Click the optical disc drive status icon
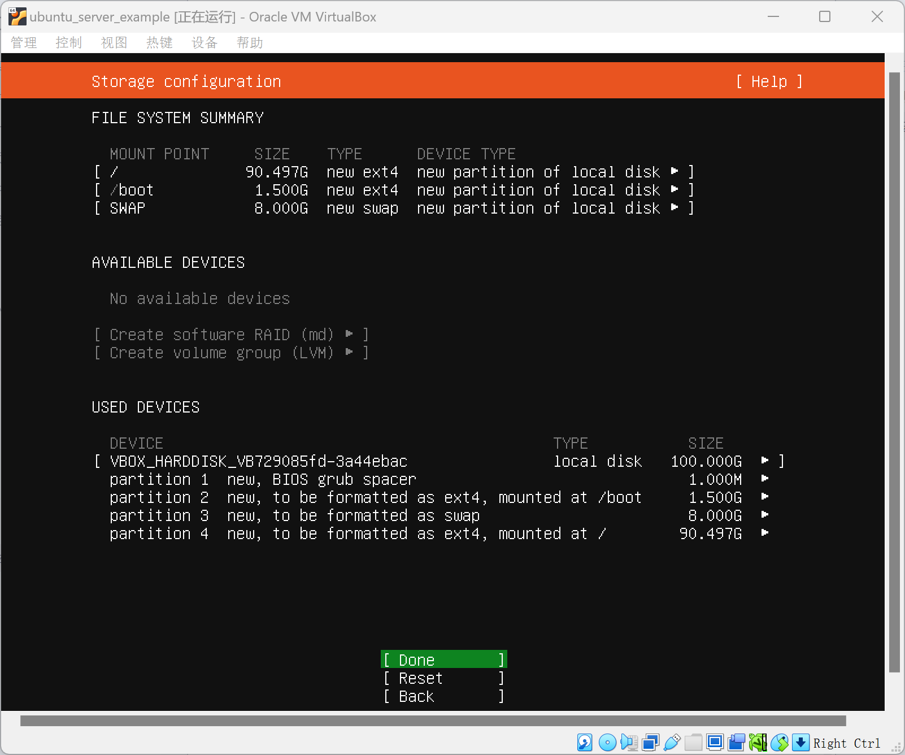 607,742
